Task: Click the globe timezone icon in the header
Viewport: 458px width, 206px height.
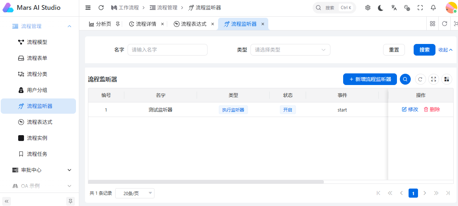Action: tap(407, 8)
